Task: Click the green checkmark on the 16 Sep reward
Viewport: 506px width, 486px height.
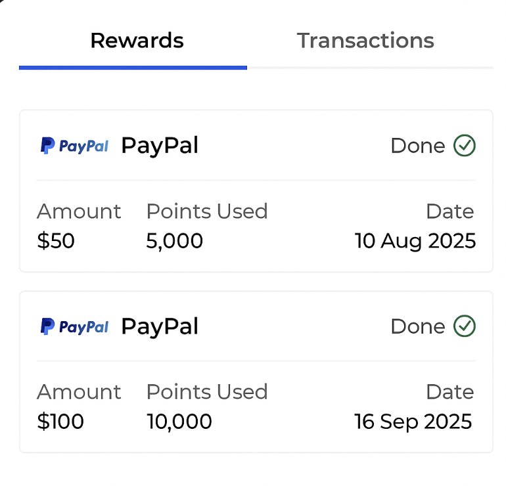Action: click(465, 326)
